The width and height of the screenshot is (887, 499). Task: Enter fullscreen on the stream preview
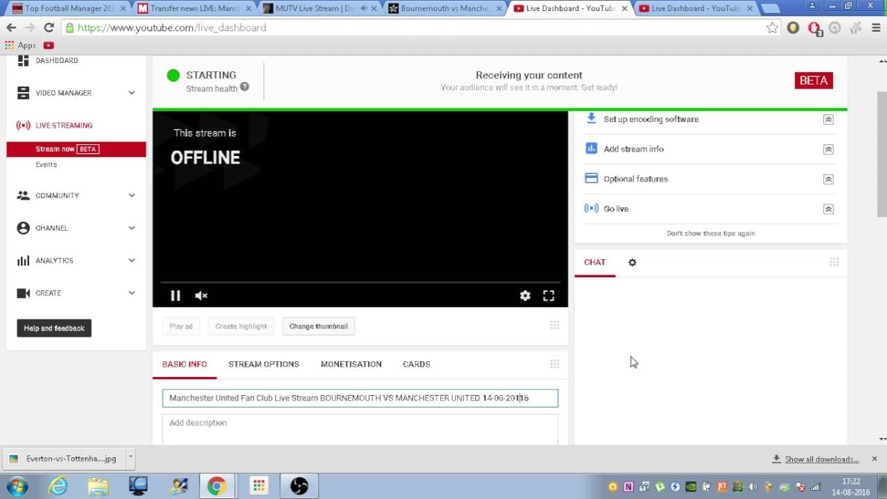tap(548, 295)
